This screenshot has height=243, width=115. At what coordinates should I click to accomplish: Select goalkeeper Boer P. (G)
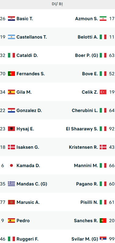point(87,55)
